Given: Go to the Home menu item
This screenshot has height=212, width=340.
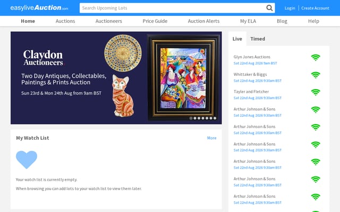Looking at the screenshot, I should [28, 21].
